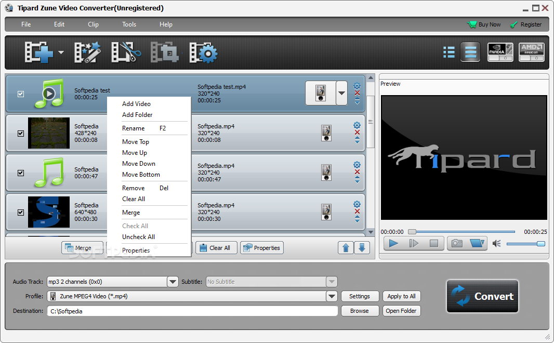Click the Open Folder button
This screenshot has width=554, height=343.
coord(401,311)
